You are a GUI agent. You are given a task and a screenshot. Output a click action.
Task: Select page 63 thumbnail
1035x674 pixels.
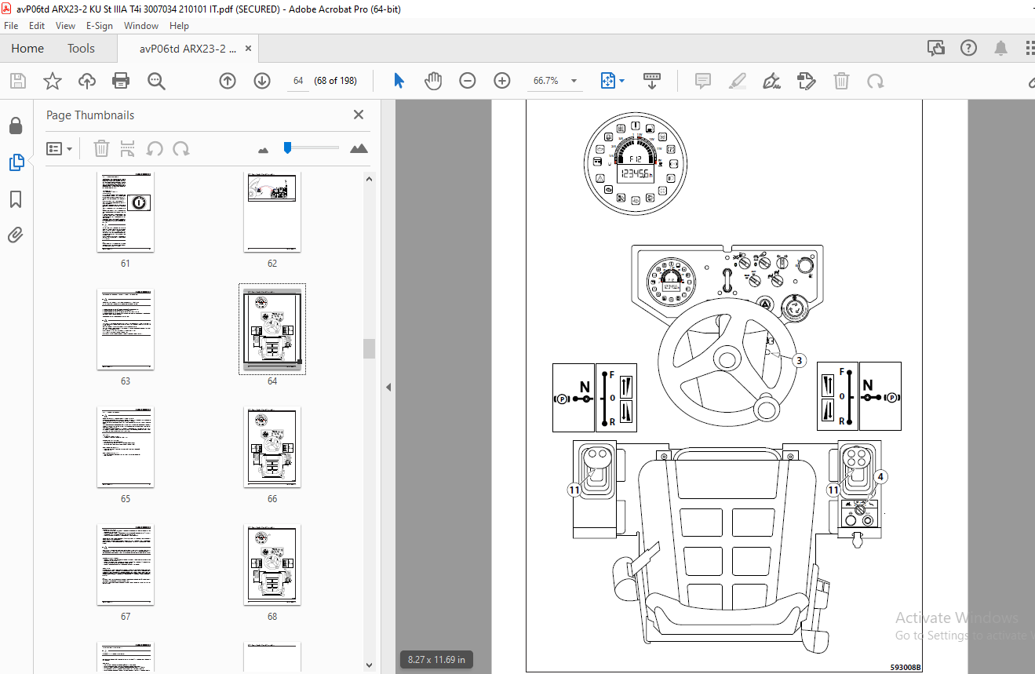[126, 330]
